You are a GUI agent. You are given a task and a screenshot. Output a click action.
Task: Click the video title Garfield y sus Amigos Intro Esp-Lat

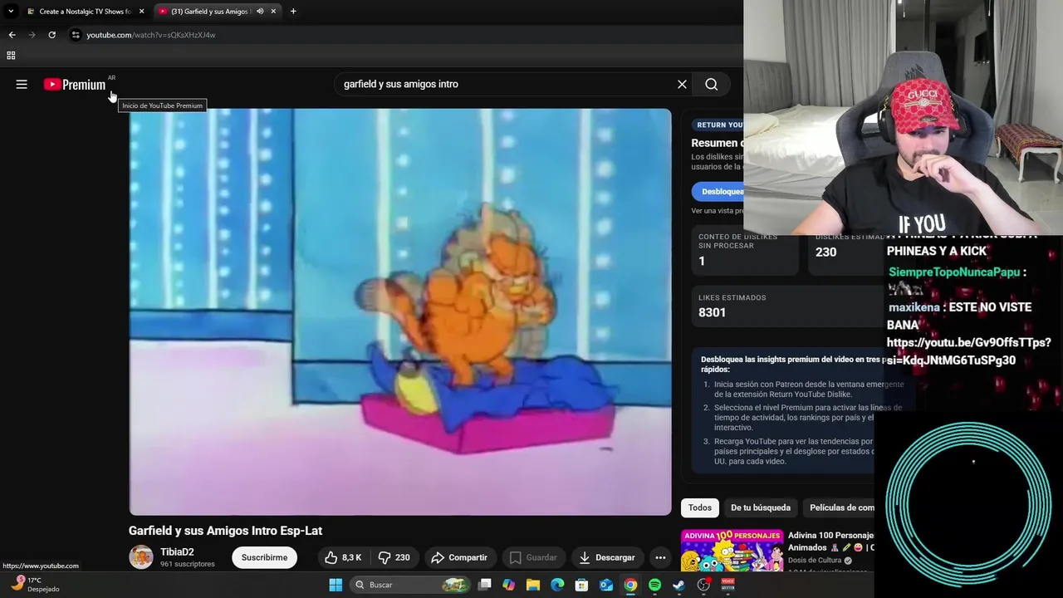pyautogui.click(x=225, y=531)
